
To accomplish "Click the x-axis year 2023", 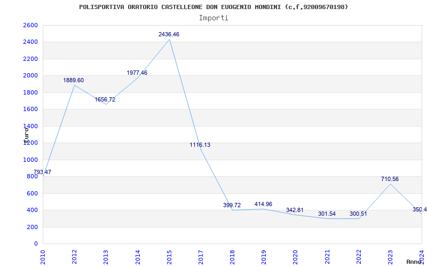I will 390,257.
